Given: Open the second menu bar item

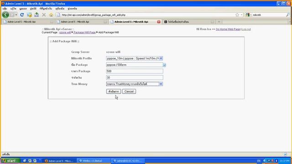Looking at the screenshot, I should (x=13, y=9).
